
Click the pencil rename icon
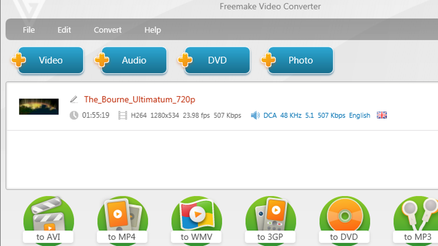[x=74, y=99]
